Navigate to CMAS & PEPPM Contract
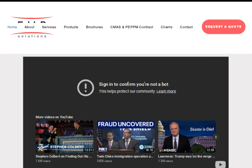252x168 pixels. 132,27
